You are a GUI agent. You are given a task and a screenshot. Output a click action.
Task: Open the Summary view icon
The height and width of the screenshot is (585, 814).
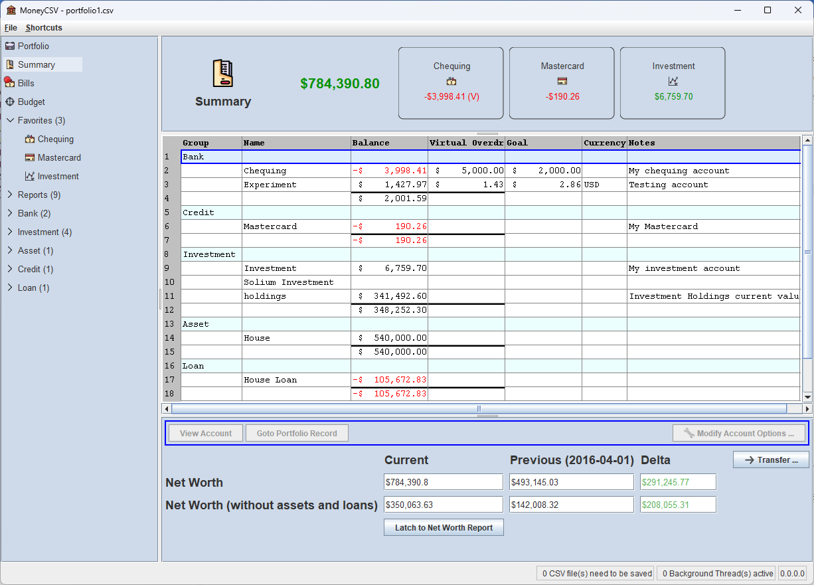tap(10, 64)
